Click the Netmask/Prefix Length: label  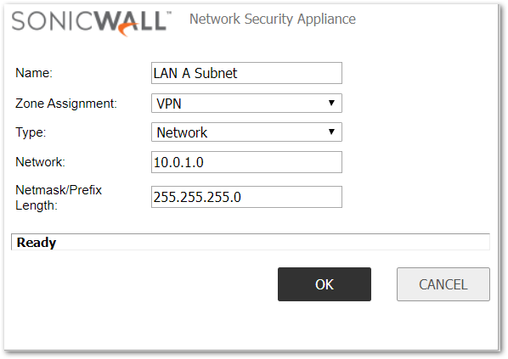pyautogui.click(x=59, y=198)
